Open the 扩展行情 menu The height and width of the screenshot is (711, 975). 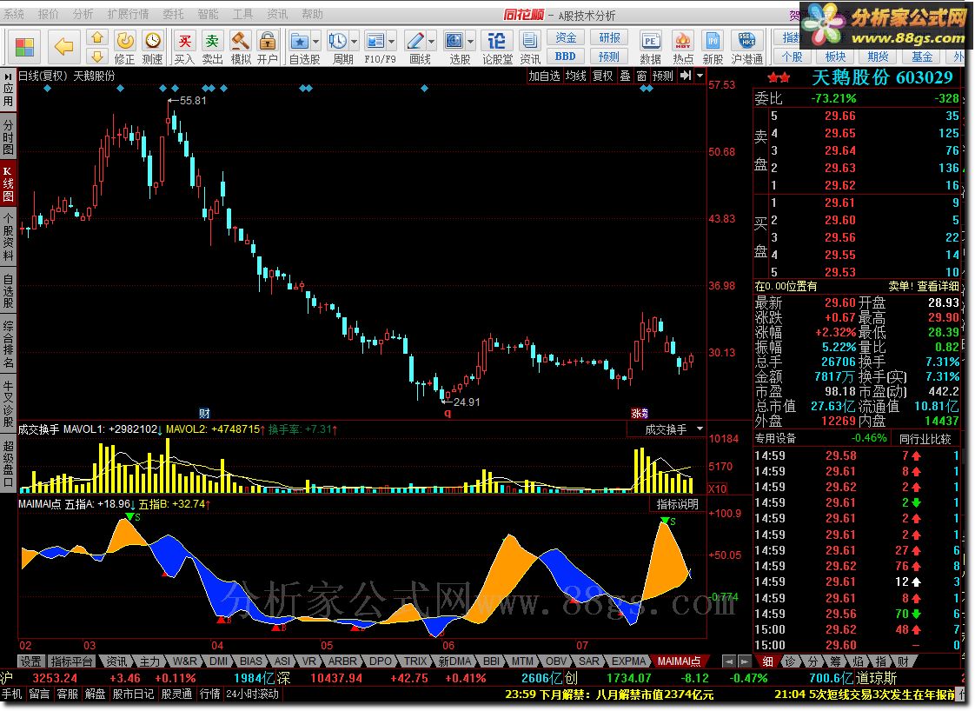coord(128,14)
